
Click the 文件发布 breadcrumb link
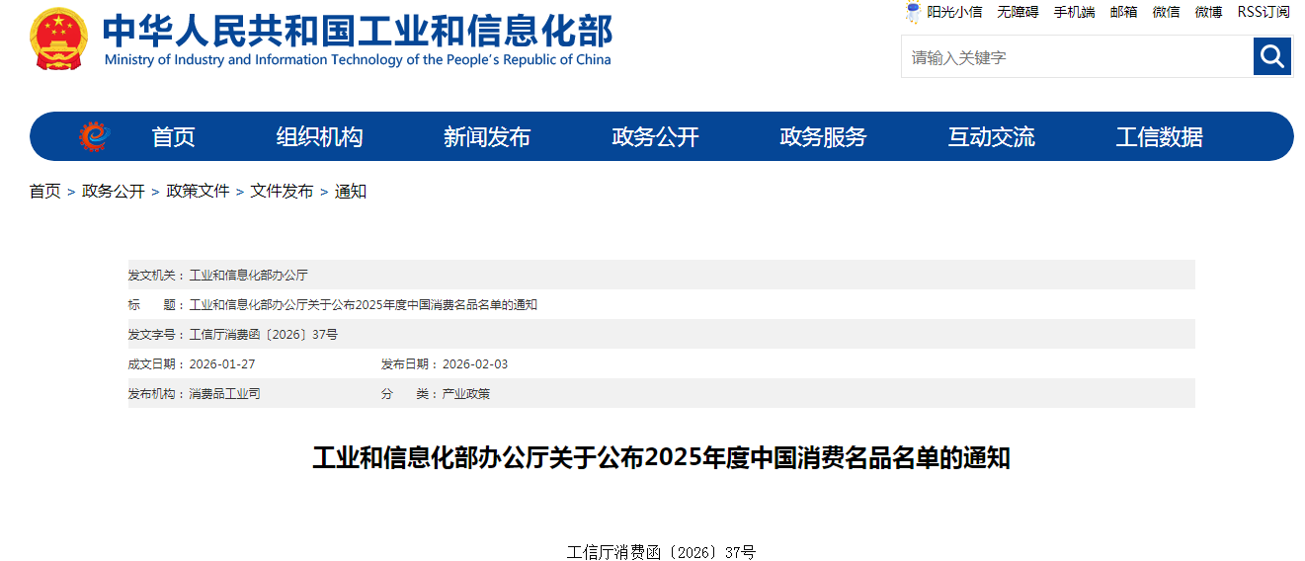(x=282, y=191)
